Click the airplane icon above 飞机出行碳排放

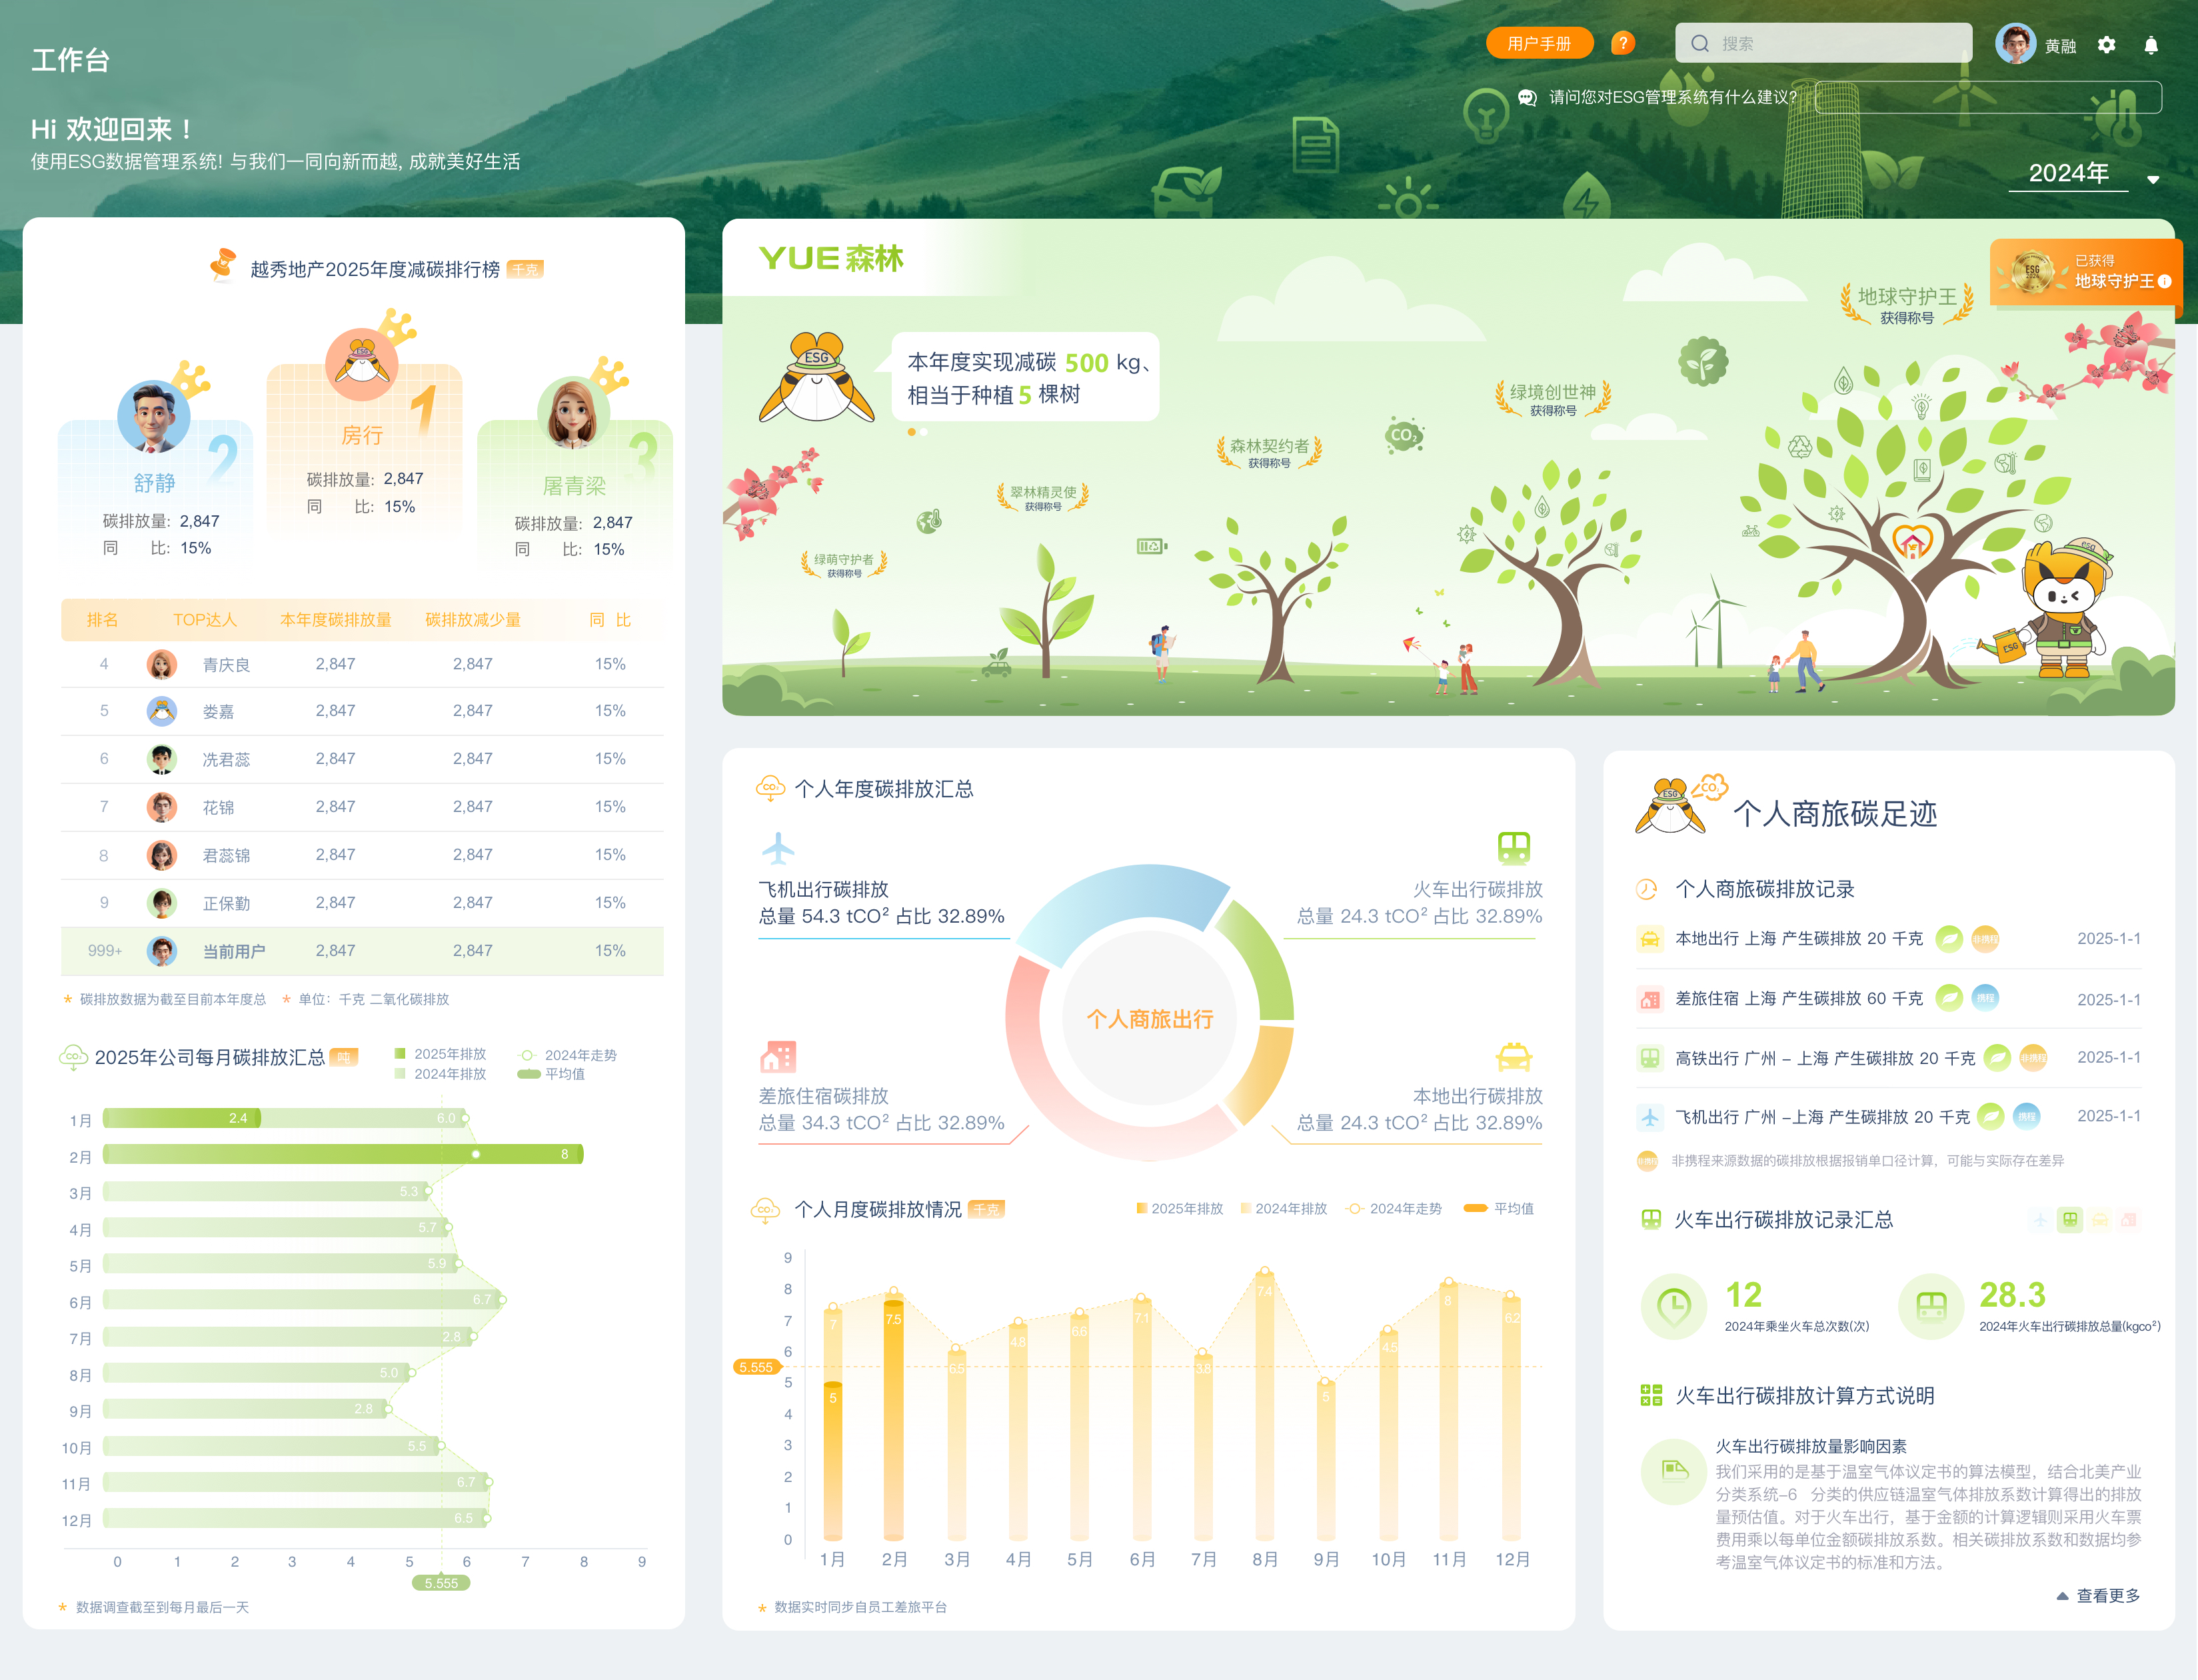tap(778, 848)
